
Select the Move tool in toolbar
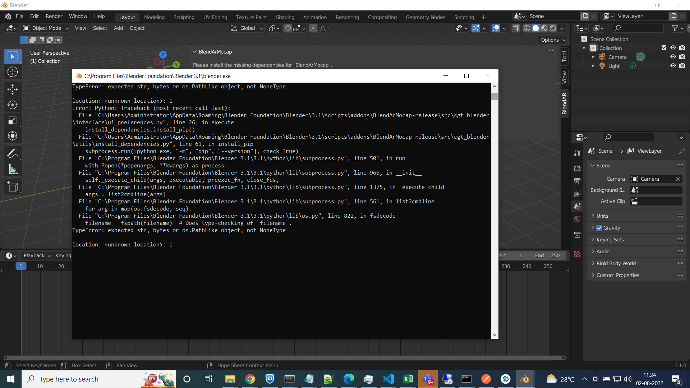coord(13,89)
